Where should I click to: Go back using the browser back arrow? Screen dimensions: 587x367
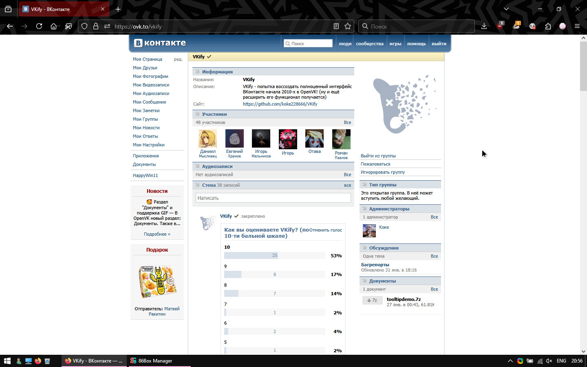point(10,27)
